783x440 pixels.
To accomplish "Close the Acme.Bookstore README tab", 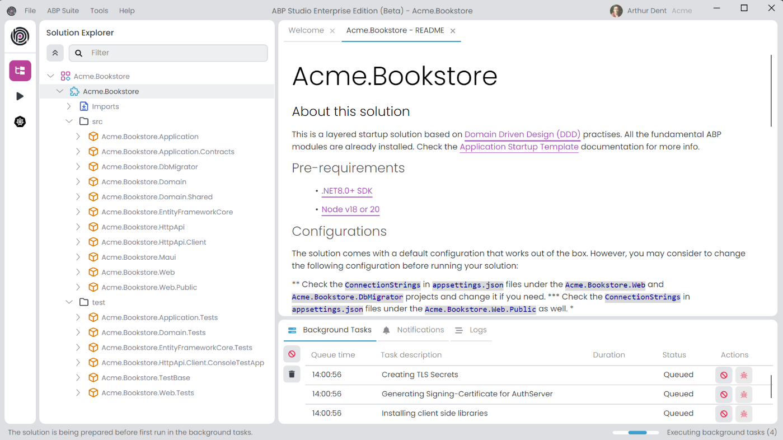I will coord(453,31).
